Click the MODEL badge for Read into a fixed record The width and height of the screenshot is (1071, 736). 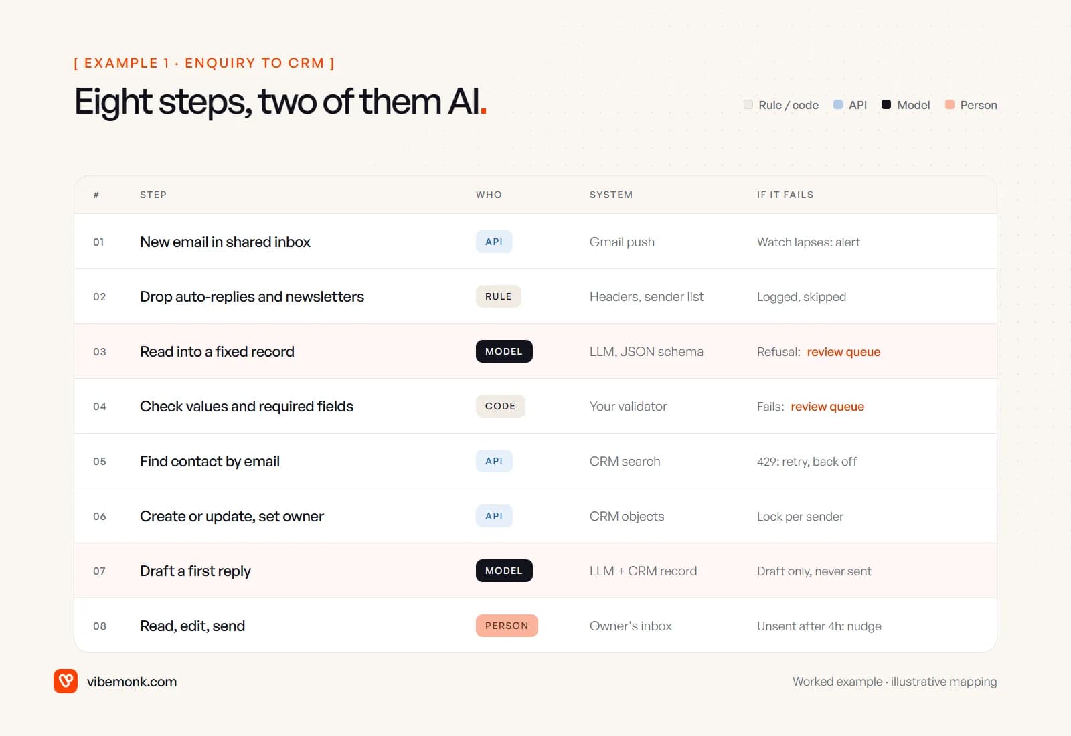[504, 351]
